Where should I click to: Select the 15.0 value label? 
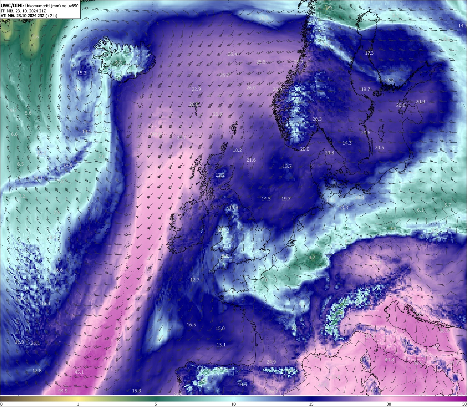point(220,329)
